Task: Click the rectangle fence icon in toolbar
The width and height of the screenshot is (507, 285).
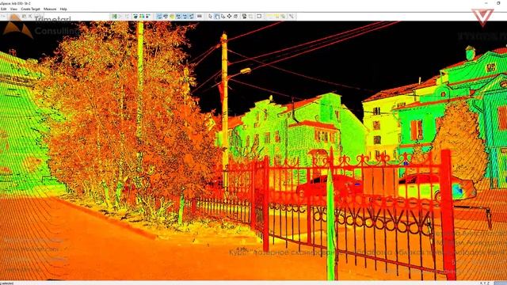Action: point(259,16)
